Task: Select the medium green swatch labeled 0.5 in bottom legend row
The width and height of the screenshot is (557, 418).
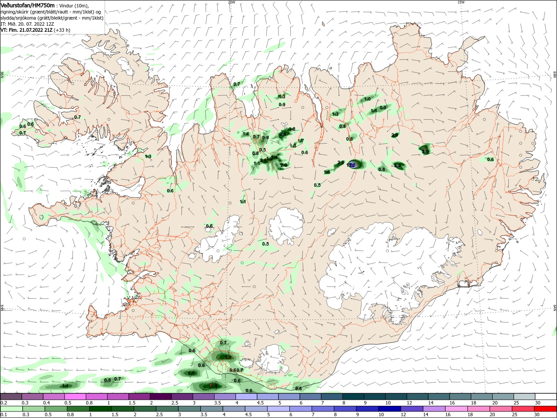Action: (x=56, y=409)
